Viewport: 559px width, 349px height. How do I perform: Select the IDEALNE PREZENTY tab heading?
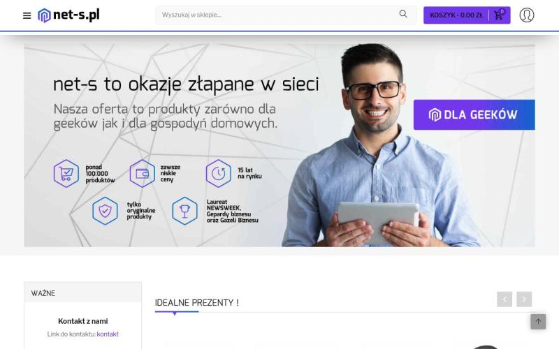197,303
